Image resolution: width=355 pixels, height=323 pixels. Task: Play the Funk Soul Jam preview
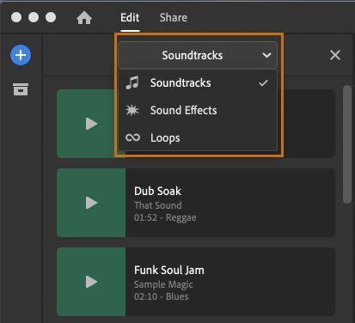(91, 282)
